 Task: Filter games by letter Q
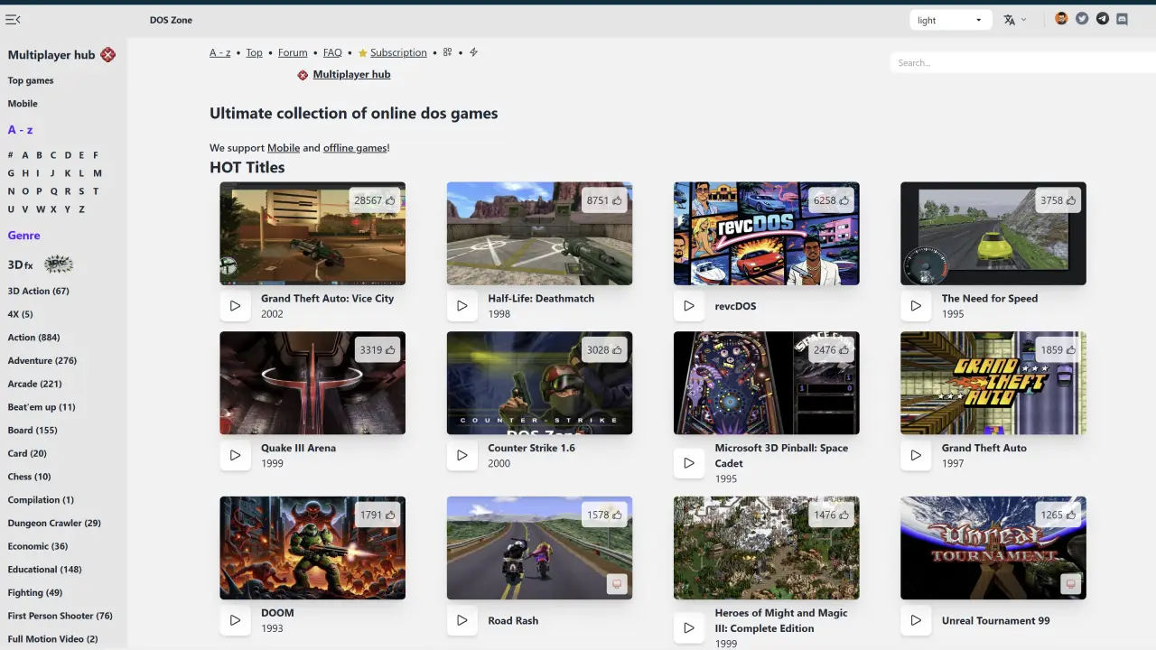pos(53,191)
